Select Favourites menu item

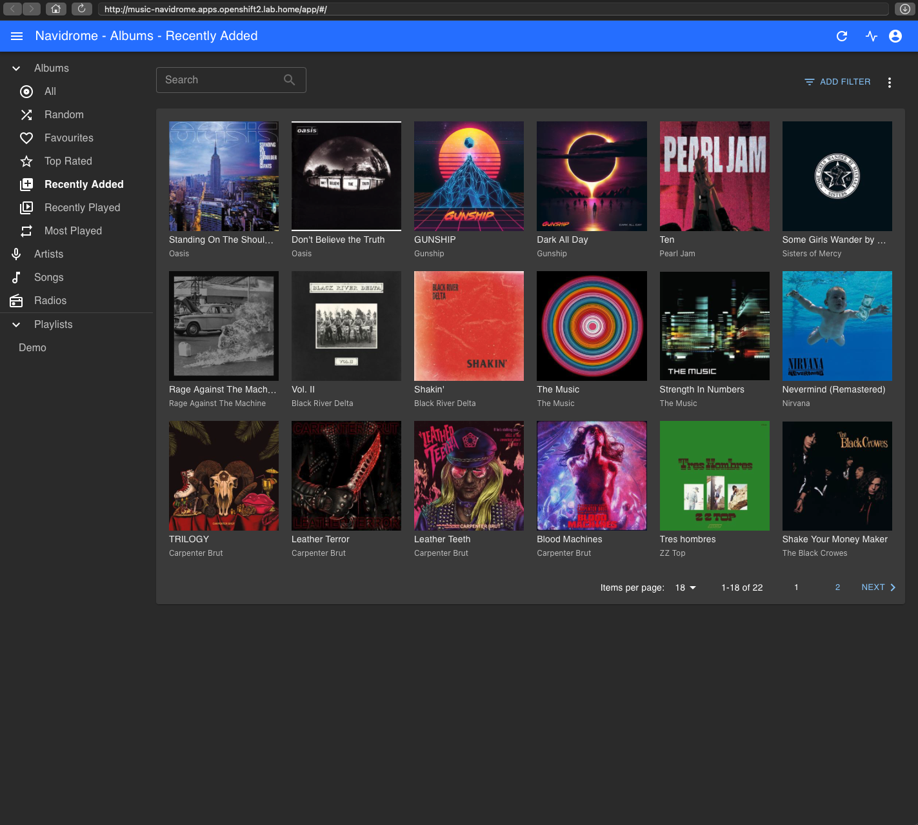(76, 138)
